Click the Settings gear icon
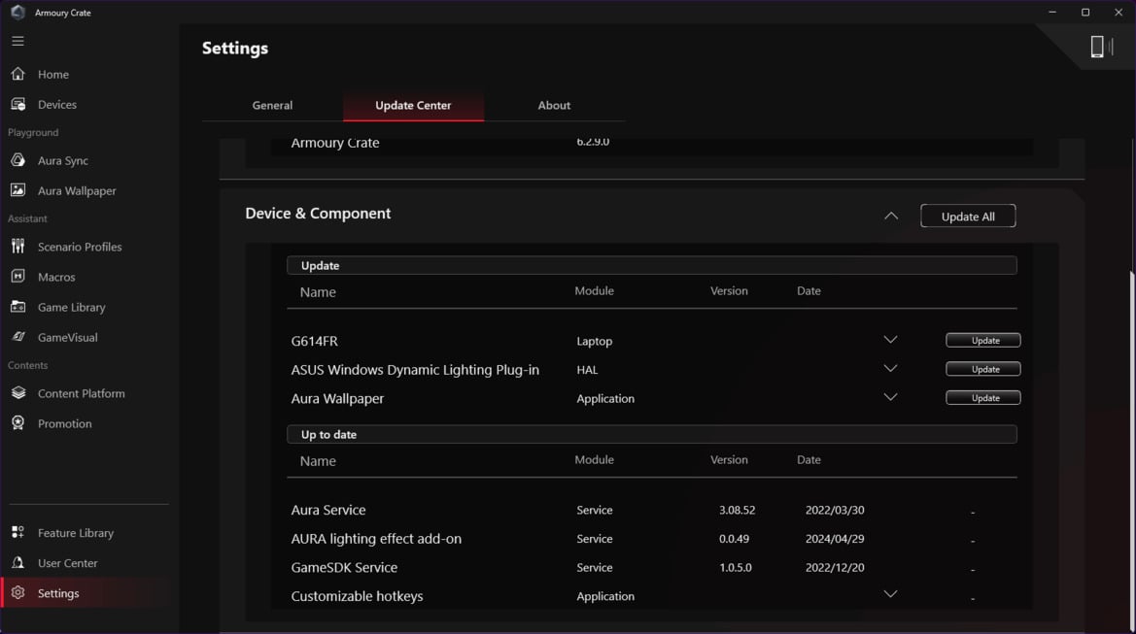Viewport: 1136px width, 634px height. pos(18,593)
